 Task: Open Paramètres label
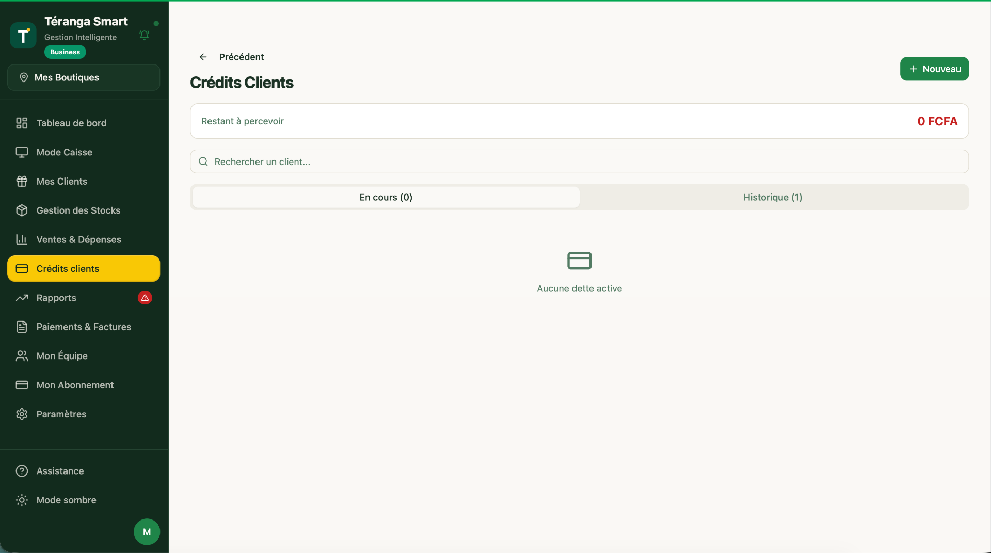tap(61, 414)
